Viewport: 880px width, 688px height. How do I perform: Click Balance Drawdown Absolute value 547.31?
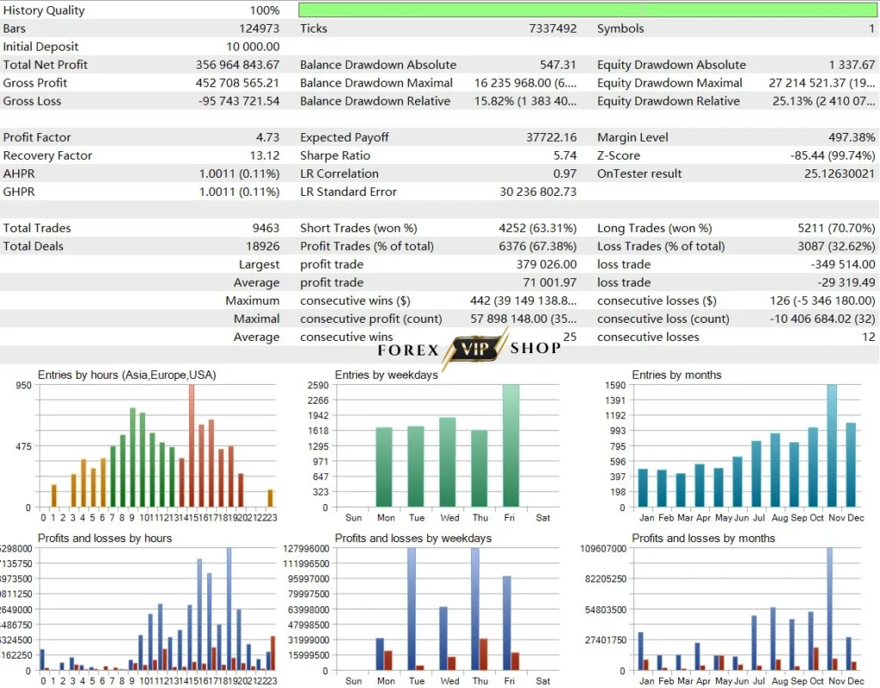pos(558,64)
